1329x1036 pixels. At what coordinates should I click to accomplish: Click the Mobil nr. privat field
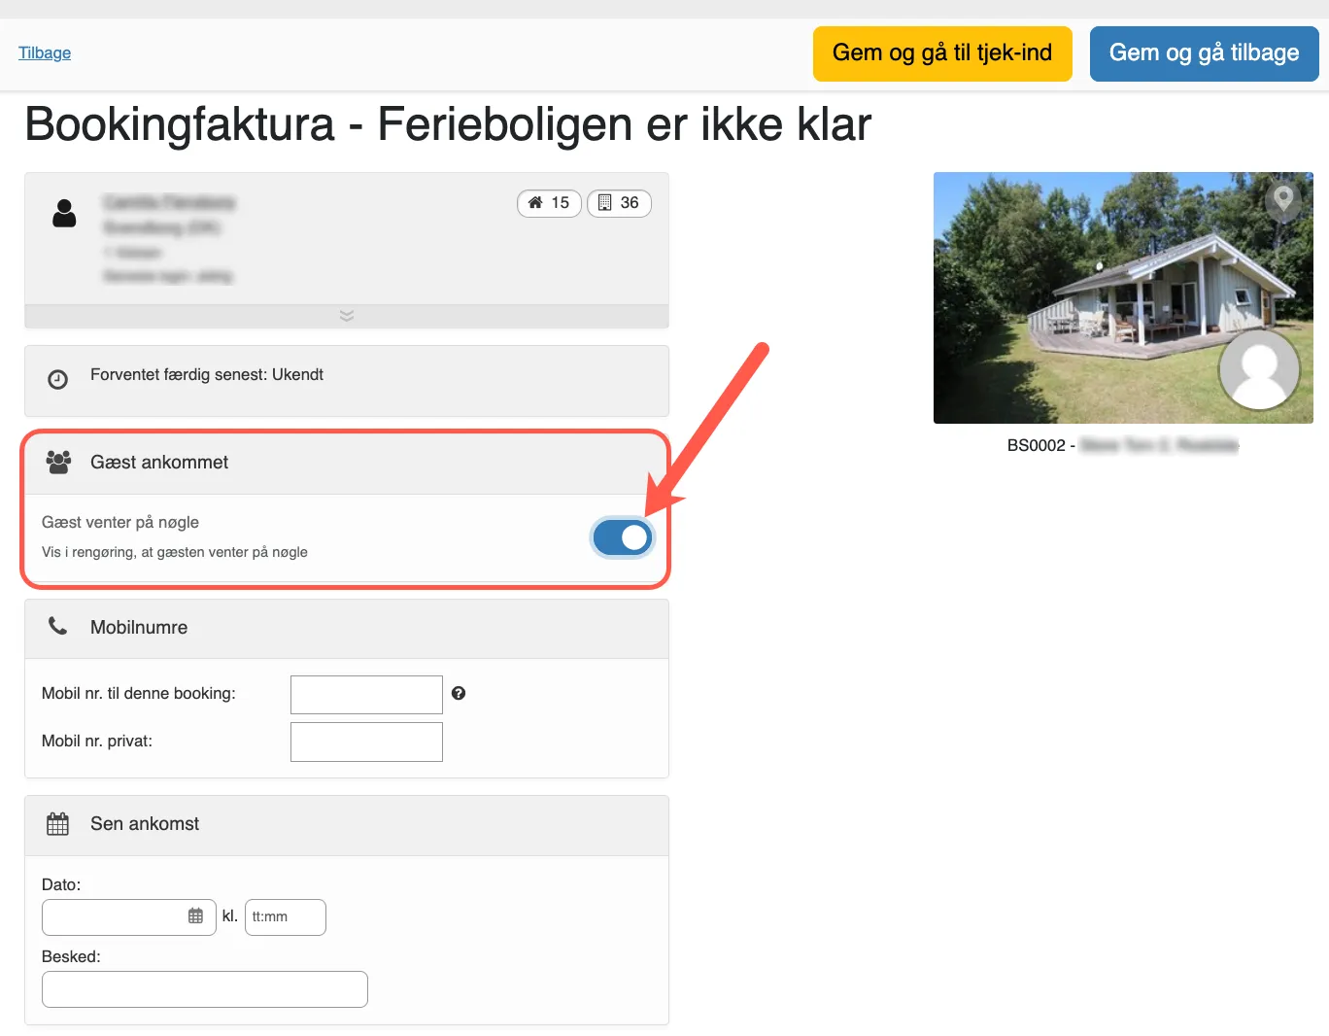click(x=366, y=741)
